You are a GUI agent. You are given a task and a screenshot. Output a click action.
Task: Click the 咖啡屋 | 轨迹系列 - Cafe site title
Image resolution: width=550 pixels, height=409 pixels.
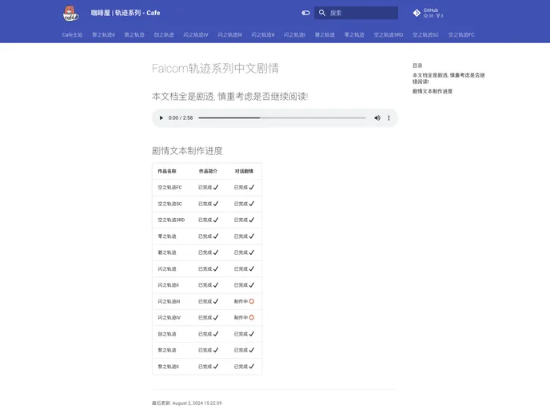[126, 13]
